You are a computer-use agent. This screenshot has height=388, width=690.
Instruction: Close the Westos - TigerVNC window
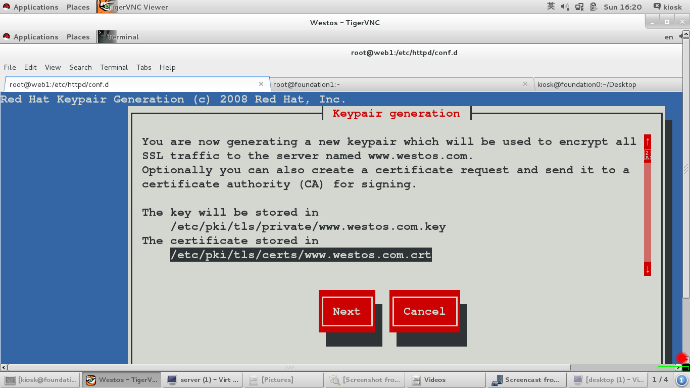tap(681, 22)
